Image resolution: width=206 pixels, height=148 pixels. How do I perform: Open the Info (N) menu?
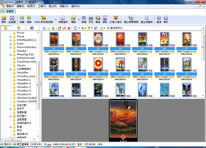click(75, 6)
